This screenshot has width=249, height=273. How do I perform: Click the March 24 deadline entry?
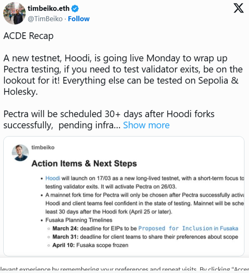coord(145,228)
